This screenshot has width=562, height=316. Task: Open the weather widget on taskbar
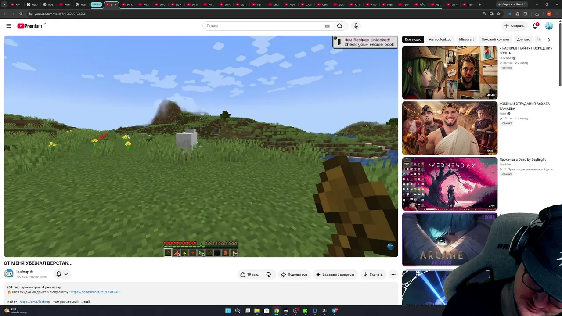[x=16, y=311]
